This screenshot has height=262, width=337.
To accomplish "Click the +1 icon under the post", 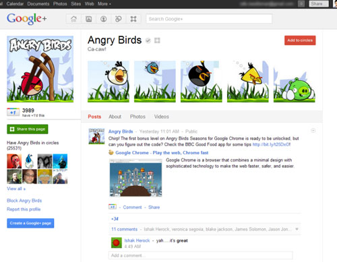I will coord(113,207).
